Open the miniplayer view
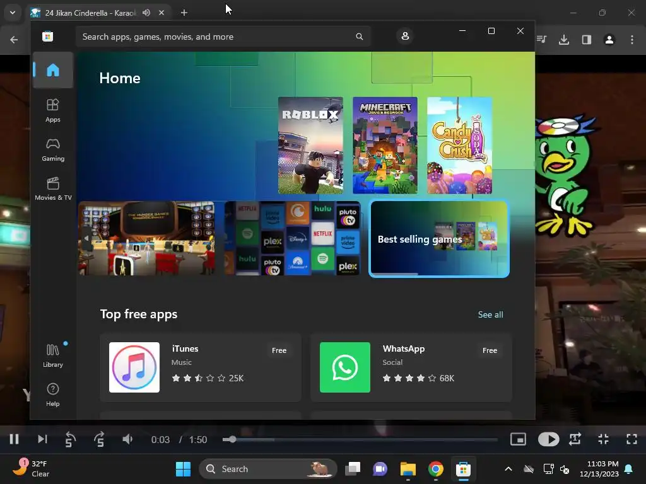 (518, 439)
